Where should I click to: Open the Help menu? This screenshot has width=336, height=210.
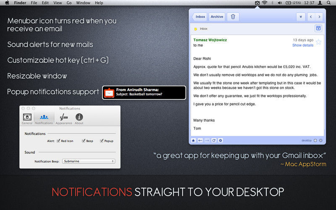click(99, 3)
